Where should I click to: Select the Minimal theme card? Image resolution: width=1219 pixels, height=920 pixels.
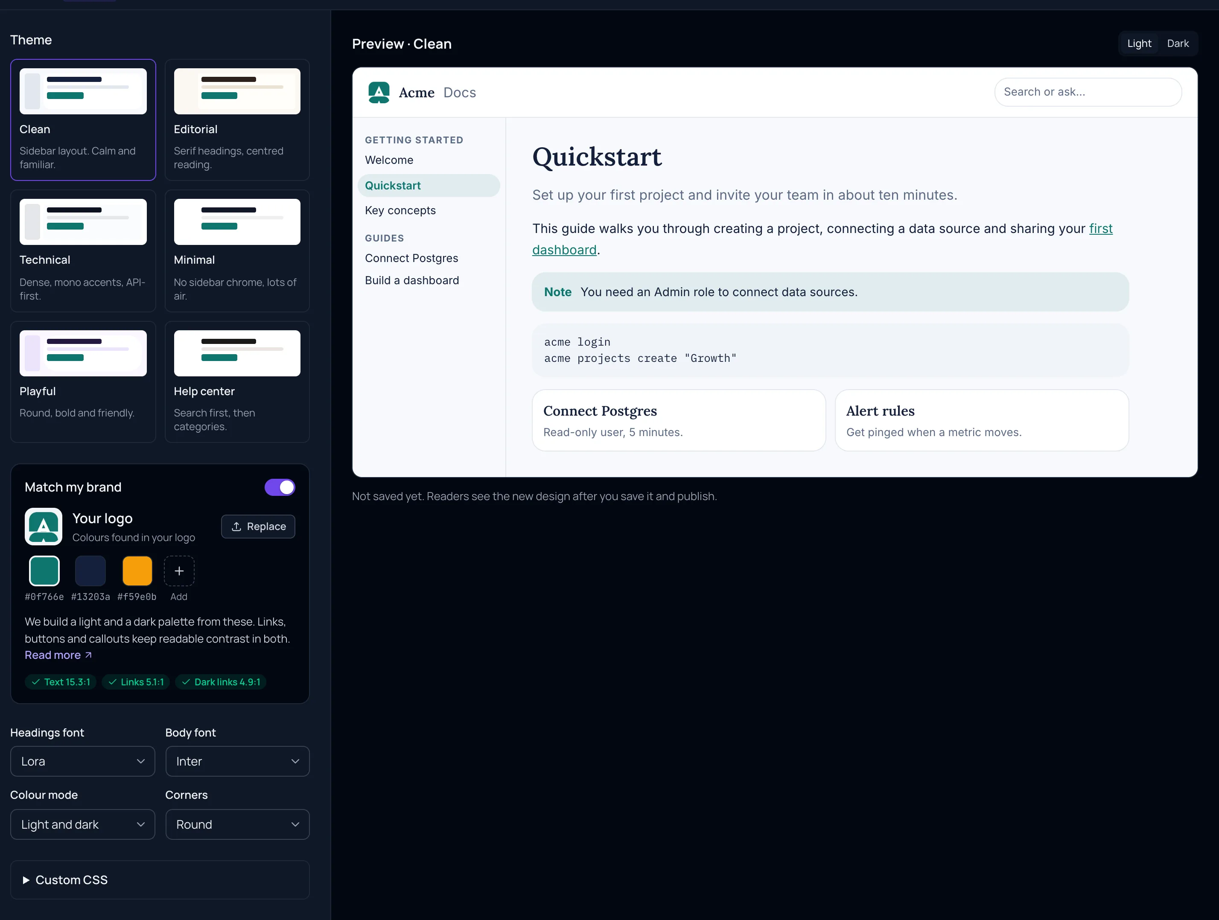pos(237,250)
